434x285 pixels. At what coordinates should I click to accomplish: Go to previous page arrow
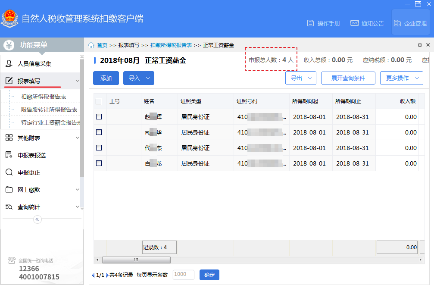(93, 276)
